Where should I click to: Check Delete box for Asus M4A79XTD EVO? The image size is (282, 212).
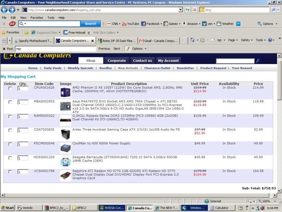[x=10, y=102]
